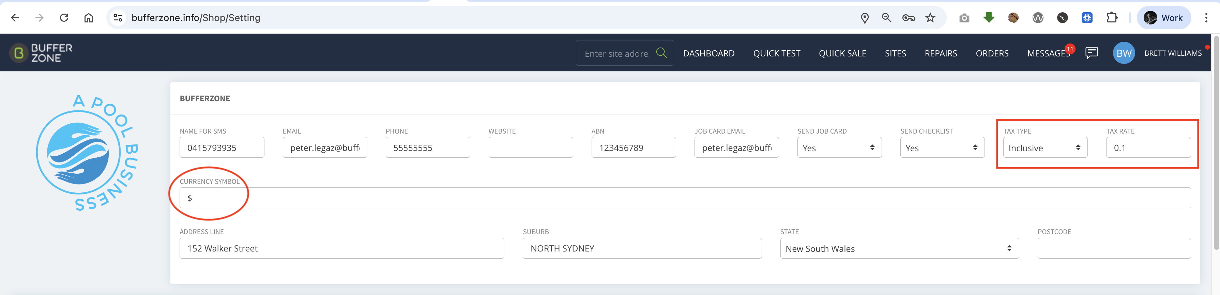Click the green search magnifier icon

661,53
